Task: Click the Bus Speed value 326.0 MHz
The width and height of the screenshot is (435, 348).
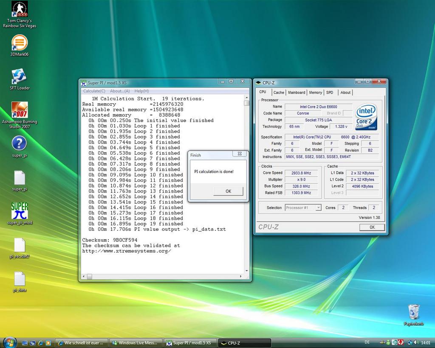Action: pyautogui.click(x=301, y=186)
